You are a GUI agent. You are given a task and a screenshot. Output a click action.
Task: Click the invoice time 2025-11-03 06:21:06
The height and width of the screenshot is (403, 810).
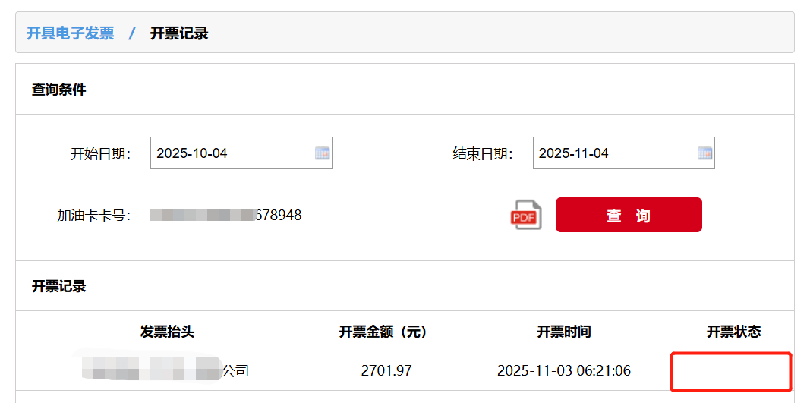[x=563, y=371]
